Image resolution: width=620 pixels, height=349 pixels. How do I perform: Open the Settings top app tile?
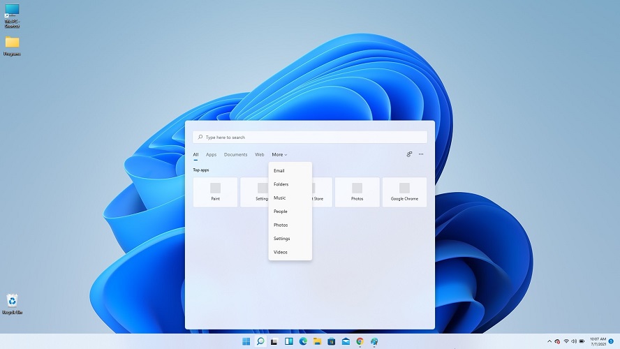click(x=255, y=192)
